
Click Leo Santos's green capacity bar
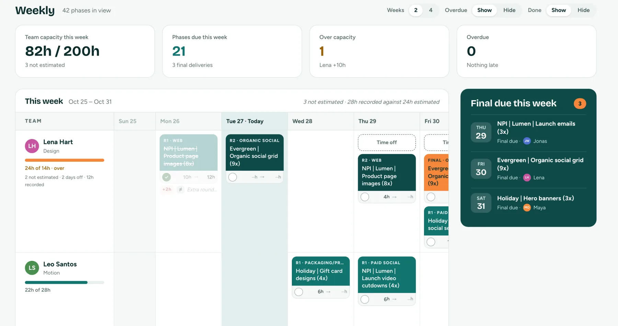coord(65,282)
